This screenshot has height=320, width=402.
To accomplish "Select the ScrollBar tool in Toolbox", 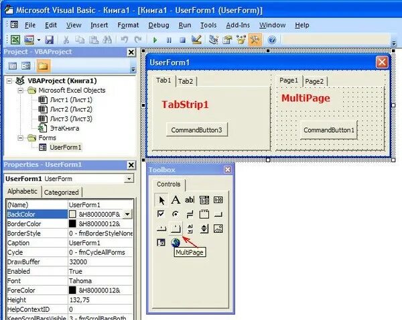I will (x=190, y=228).
